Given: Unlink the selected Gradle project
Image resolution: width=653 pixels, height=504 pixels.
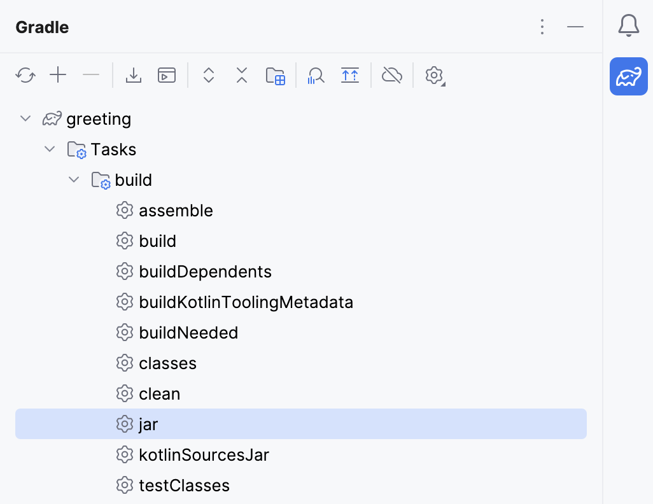Looking at the screenshot, I should 91,75.
